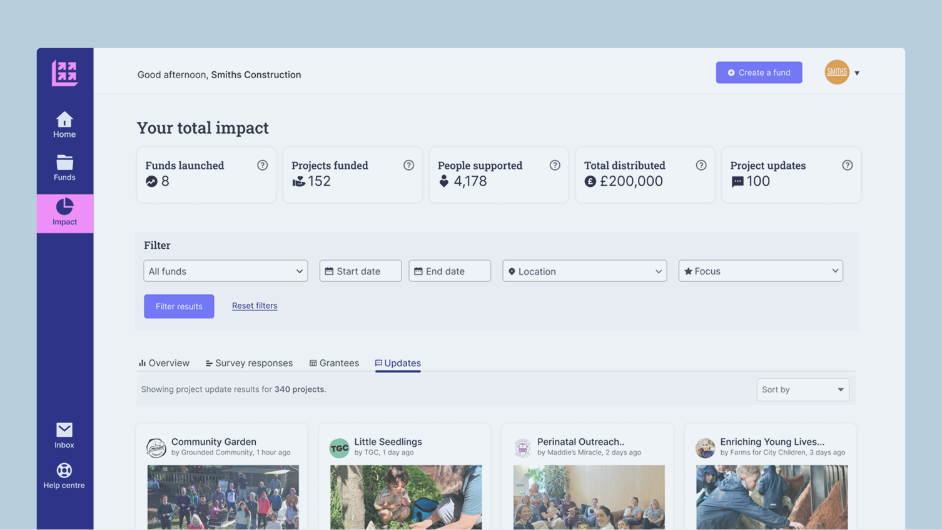942x530 pixels.
Task: Click the calendar icon in End date field
Action: coord(418,271)
